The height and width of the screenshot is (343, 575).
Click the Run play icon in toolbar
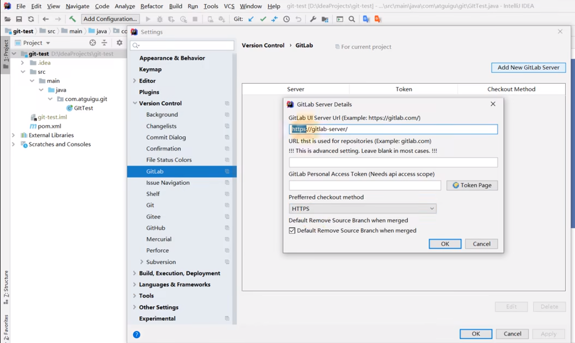click(x=148, y=19)
